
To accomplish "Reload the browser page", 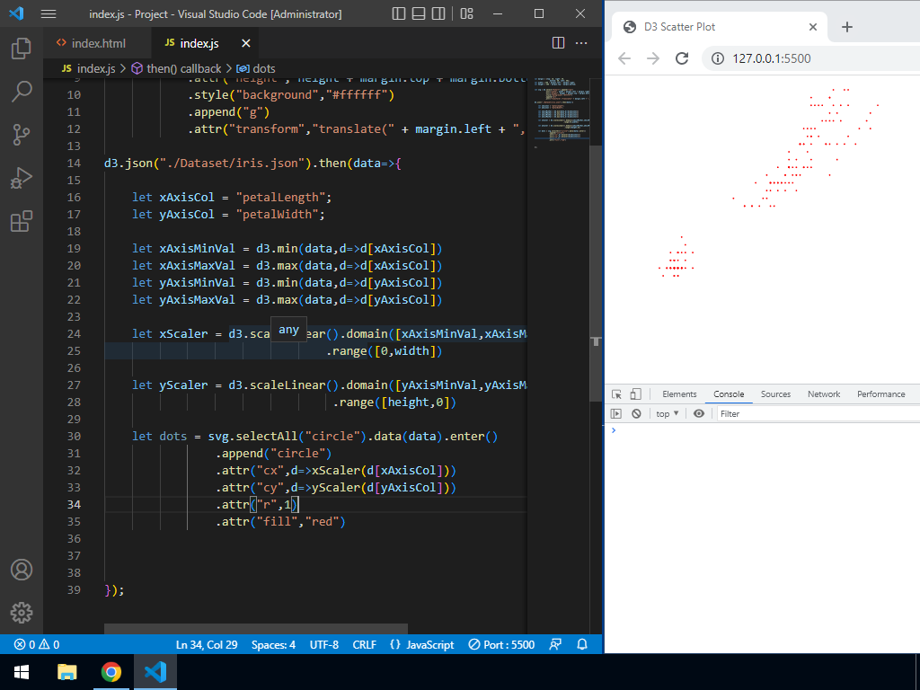I will (682, 58).
